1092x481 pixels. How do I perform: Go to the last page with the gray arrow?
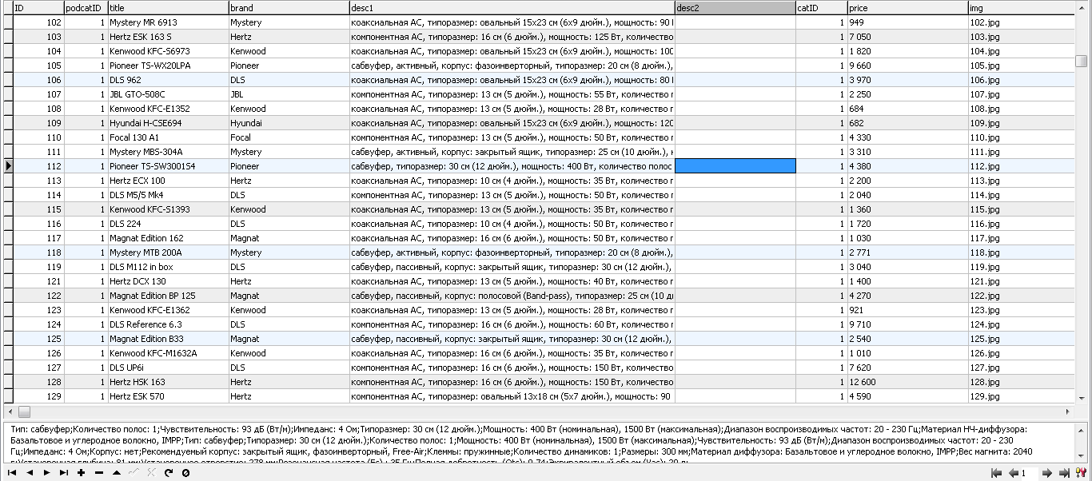point(1064,473)
